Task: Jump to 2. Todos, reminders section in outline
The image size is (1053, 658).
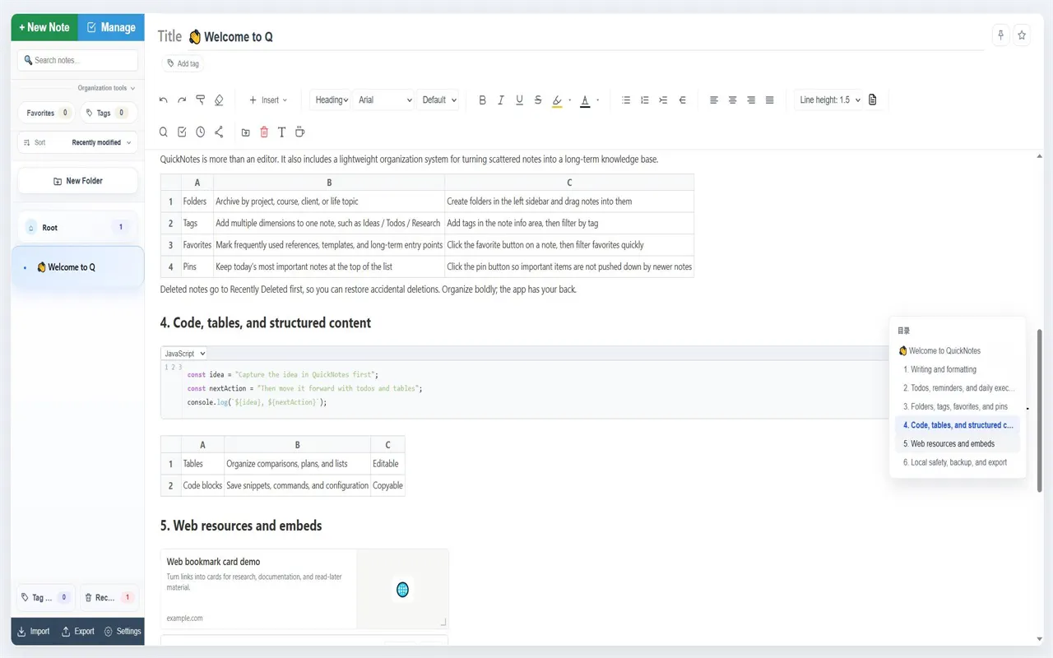Action: click(x=958, y=388)
